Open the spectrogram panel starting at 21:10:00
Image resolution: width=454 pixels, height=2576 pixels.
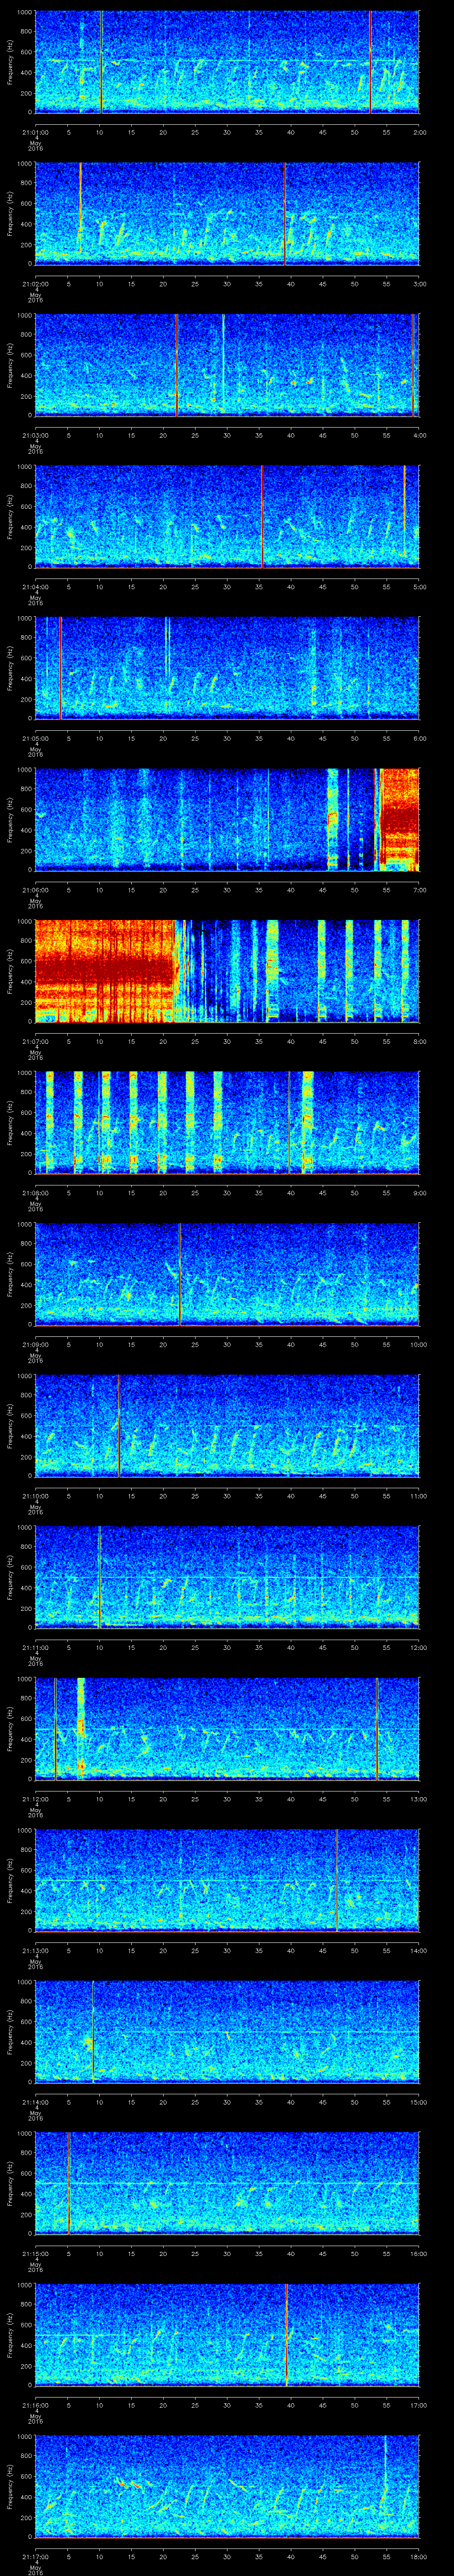227,1425
